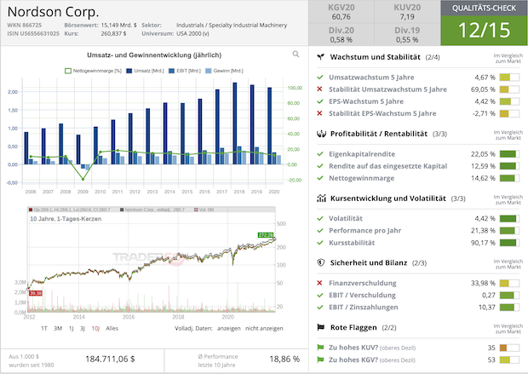
Task: Click the 184.711,06 $ value
Action: (110, 360)
